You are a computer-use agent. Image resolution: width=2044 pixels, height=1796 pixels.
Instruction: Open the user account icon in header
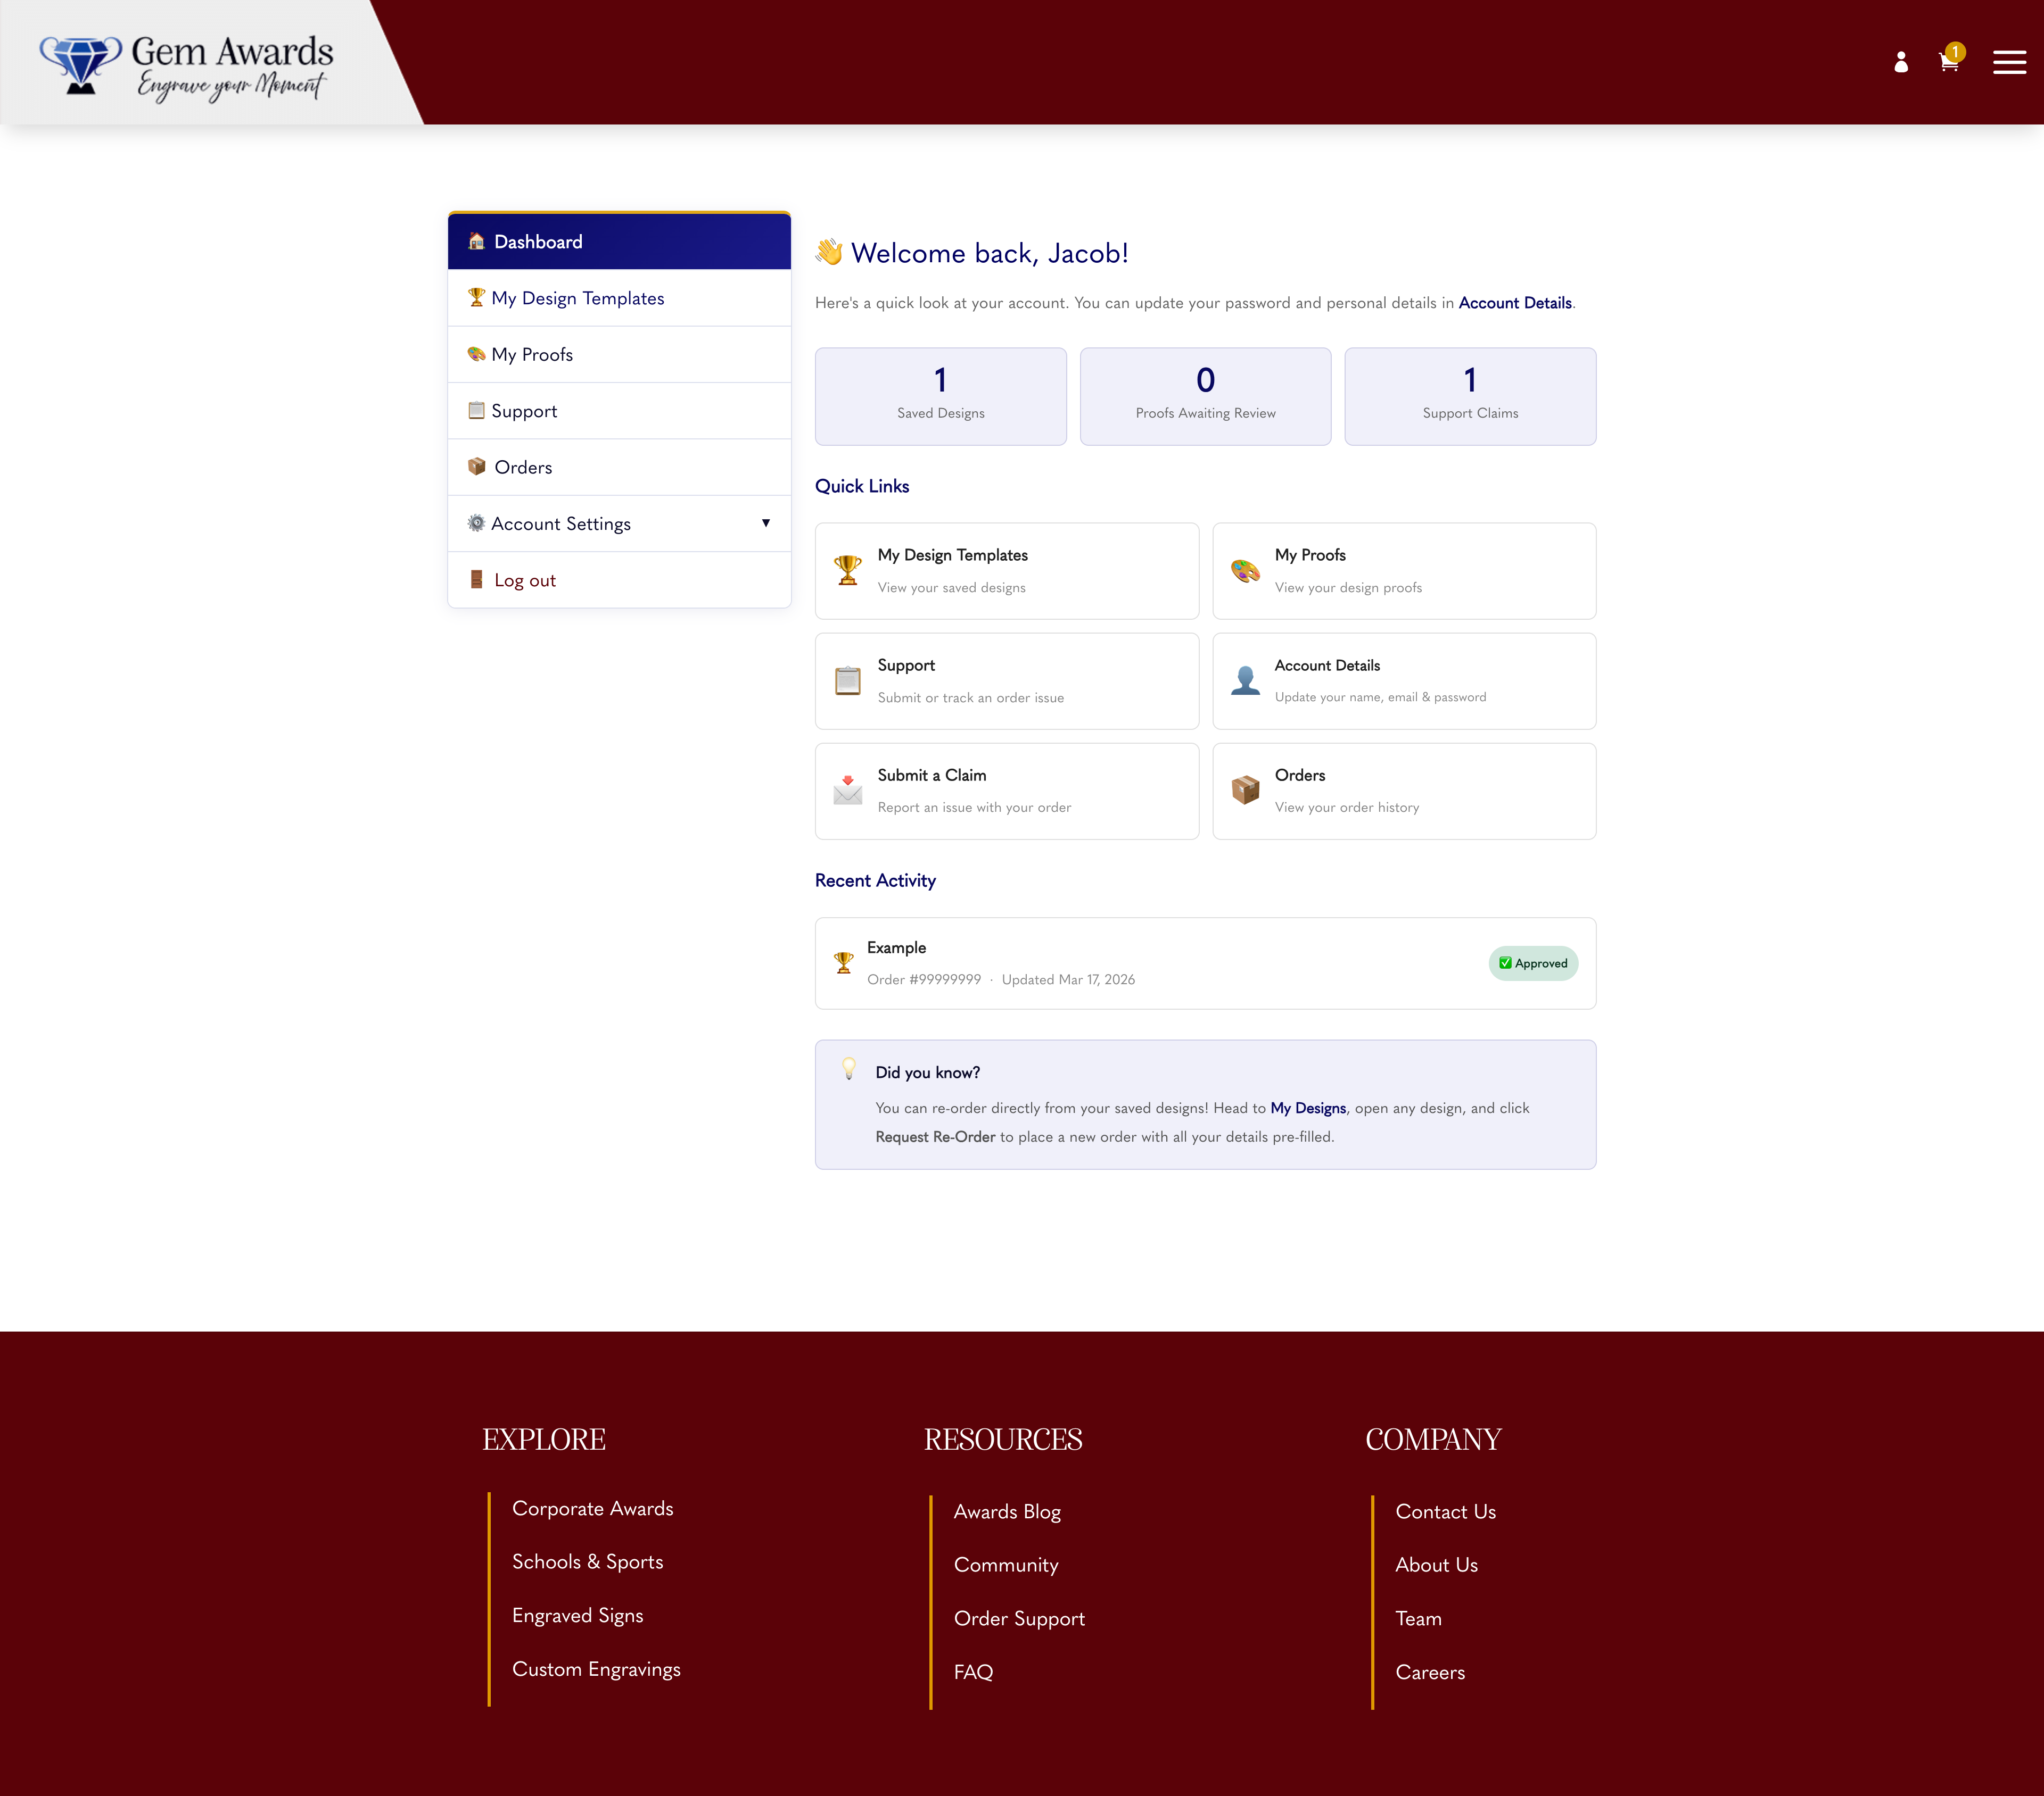(x=1901, y=62)
